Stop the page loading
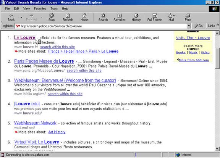This screenshot has height=158, width=220. pos(52,18)
